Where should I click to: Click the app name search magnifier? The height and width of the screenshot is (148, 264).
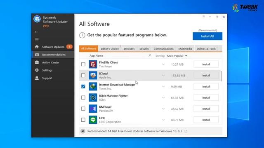pyautogui.click(x=150, y=55)
